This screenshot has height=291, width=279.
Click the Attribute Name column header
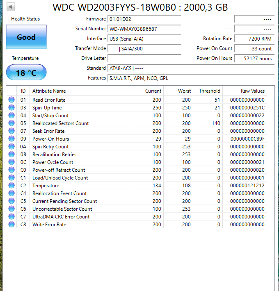coord(82,91)
